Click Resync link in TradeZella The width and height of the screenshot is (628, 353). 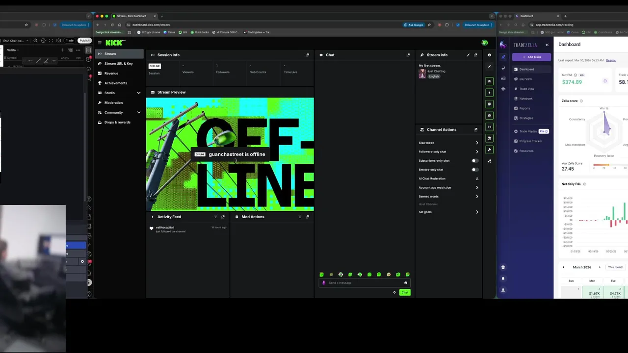point(611,60)
